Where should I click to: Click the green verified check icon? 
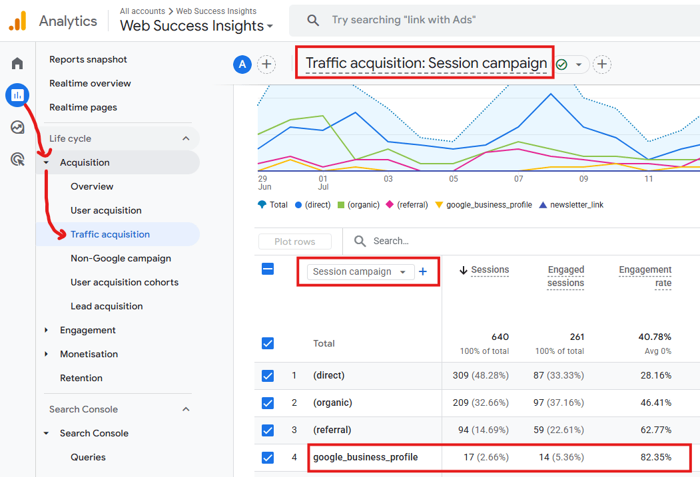tap(561, 65)
